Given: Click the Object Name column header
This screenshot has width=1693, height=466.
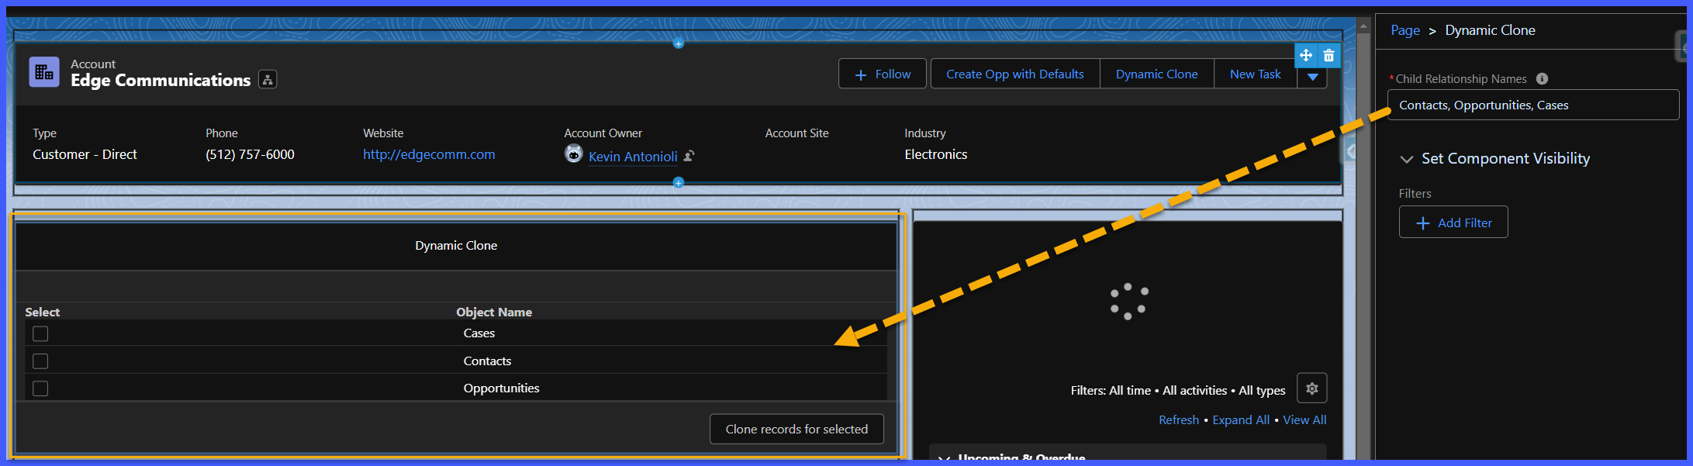Looking at the screenshot, I should 494,312.
